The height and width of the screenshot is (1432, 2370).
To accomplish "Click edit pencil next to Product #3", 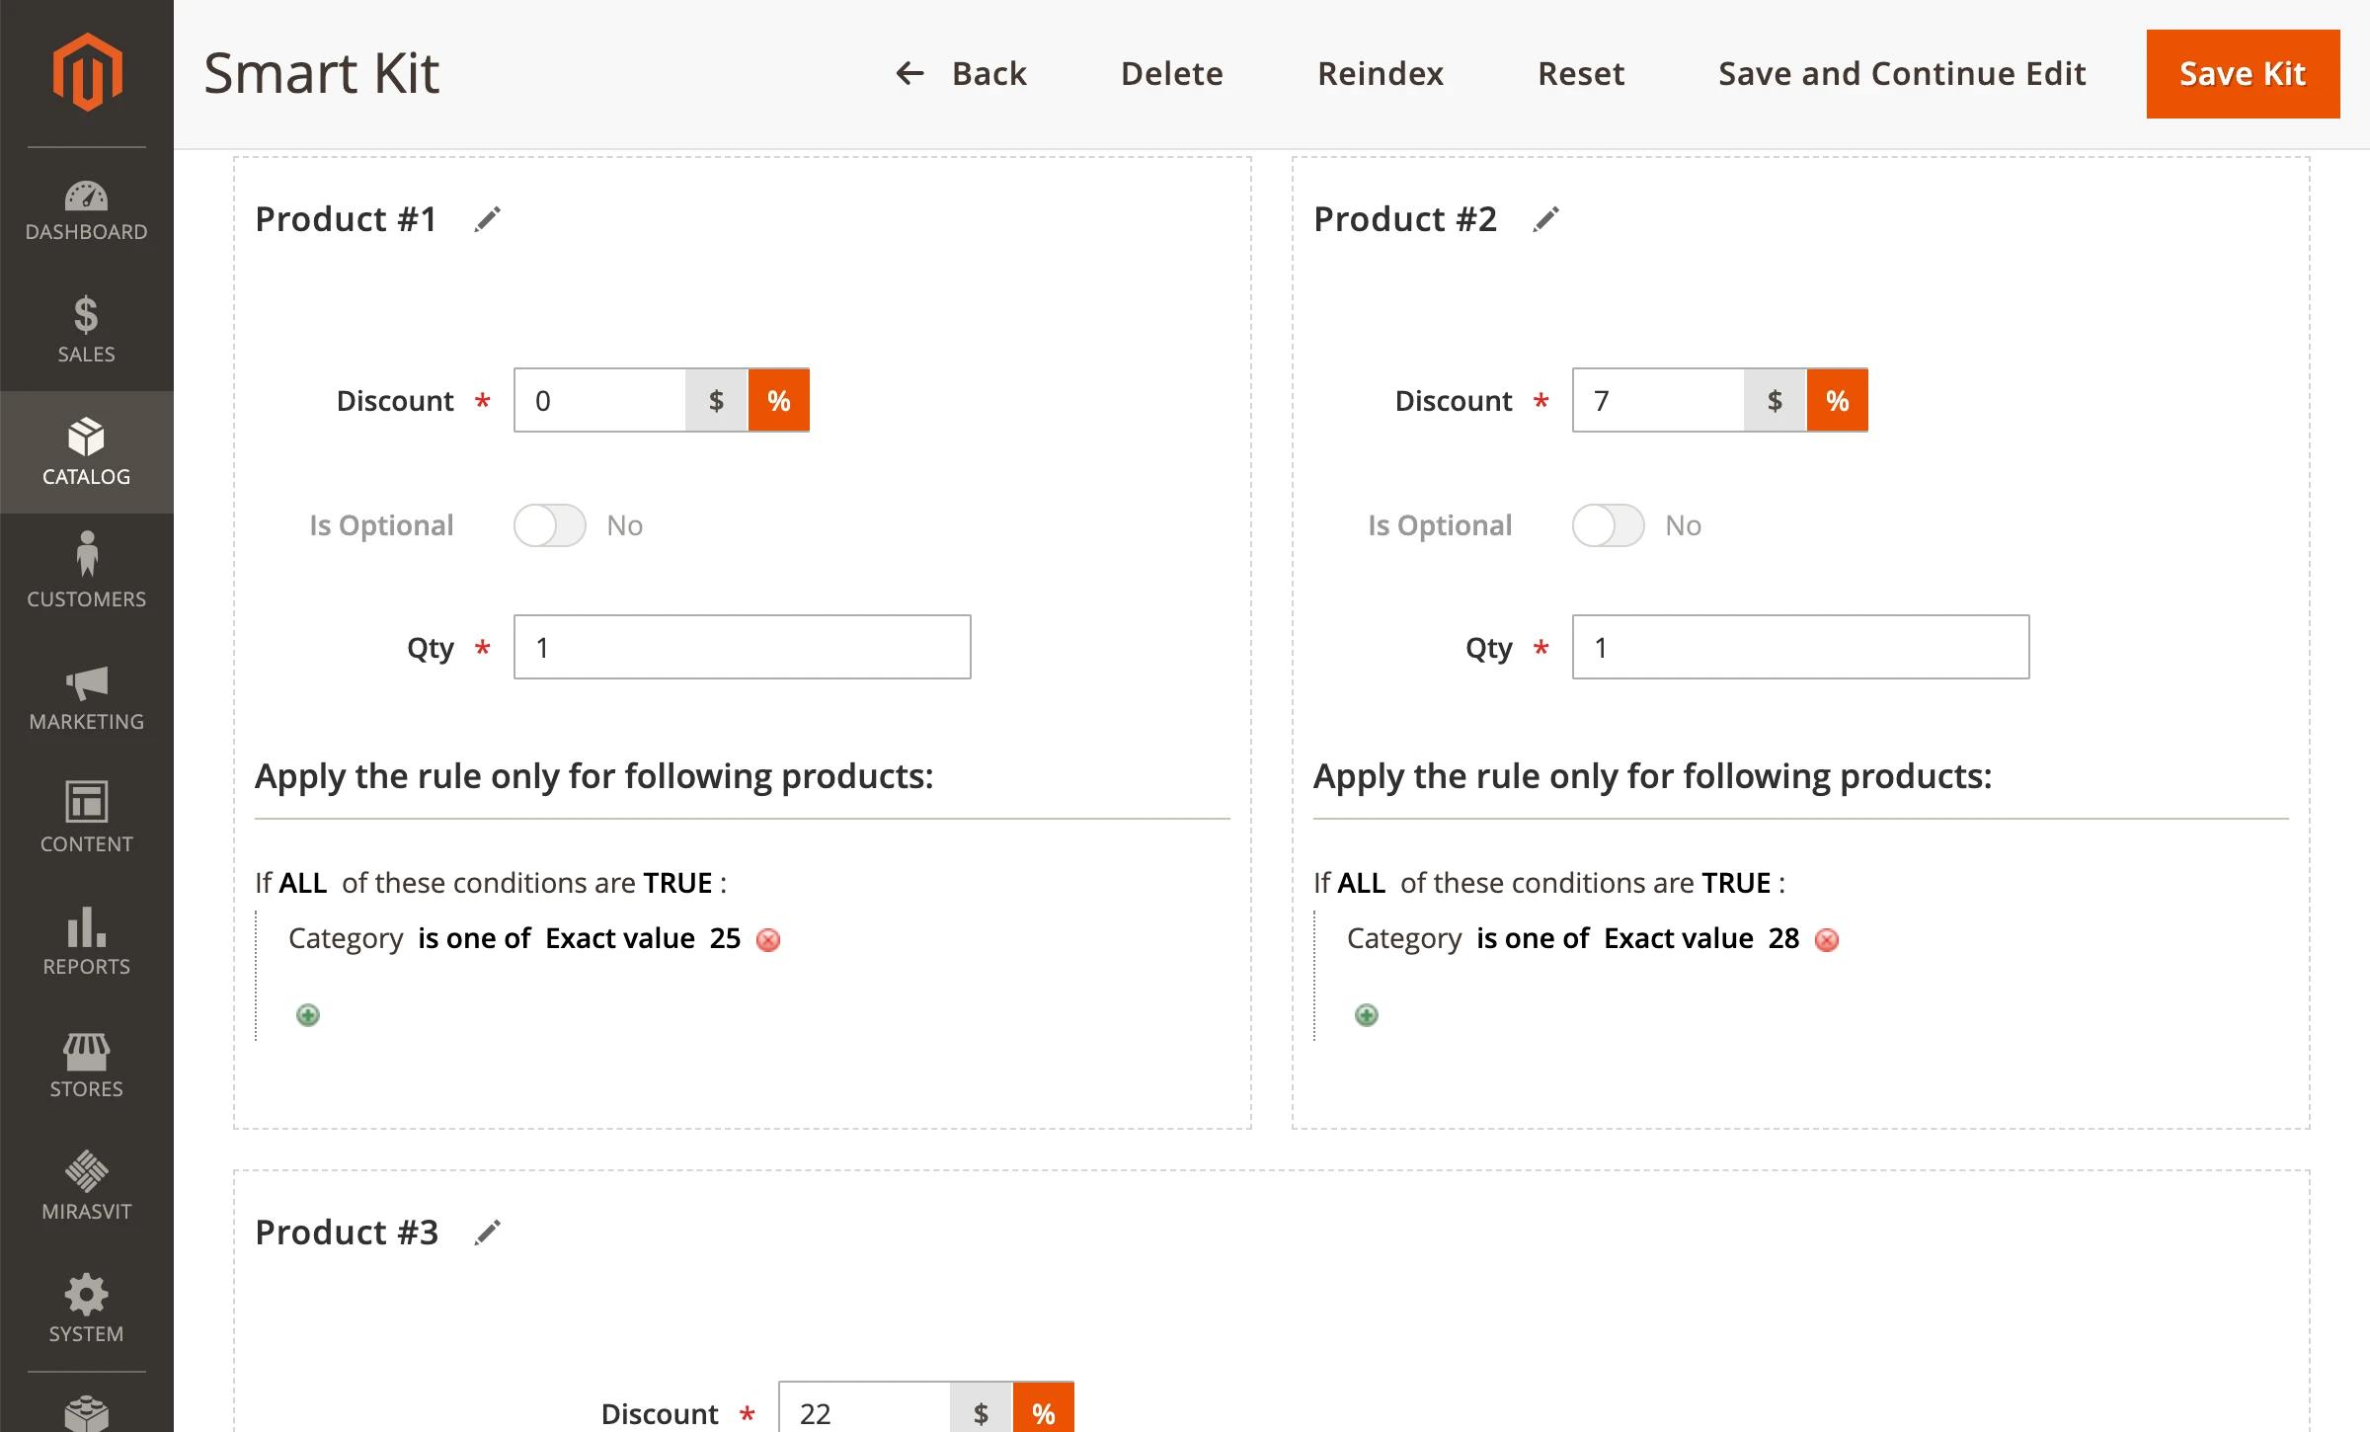I will 487,1233.
